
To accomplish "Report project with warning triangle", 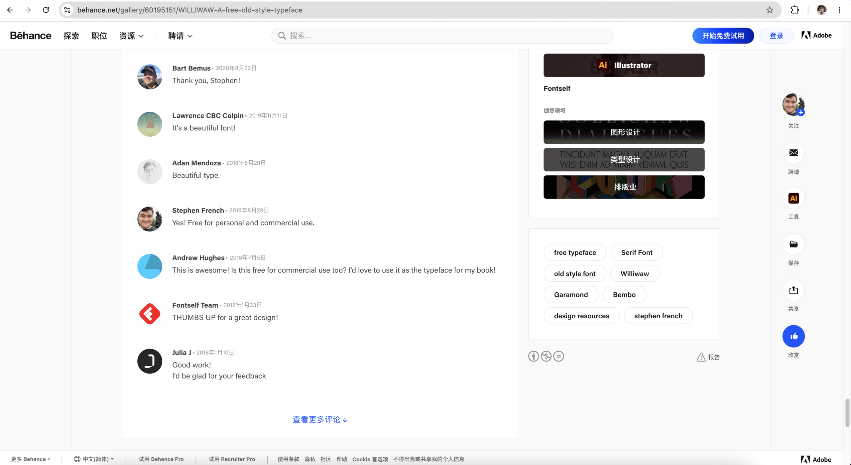I will click(x=708, y=357).
